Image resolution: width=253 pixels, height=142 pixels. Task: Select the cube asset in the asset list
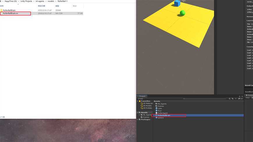pyautogui.click(x=159, y=108)
